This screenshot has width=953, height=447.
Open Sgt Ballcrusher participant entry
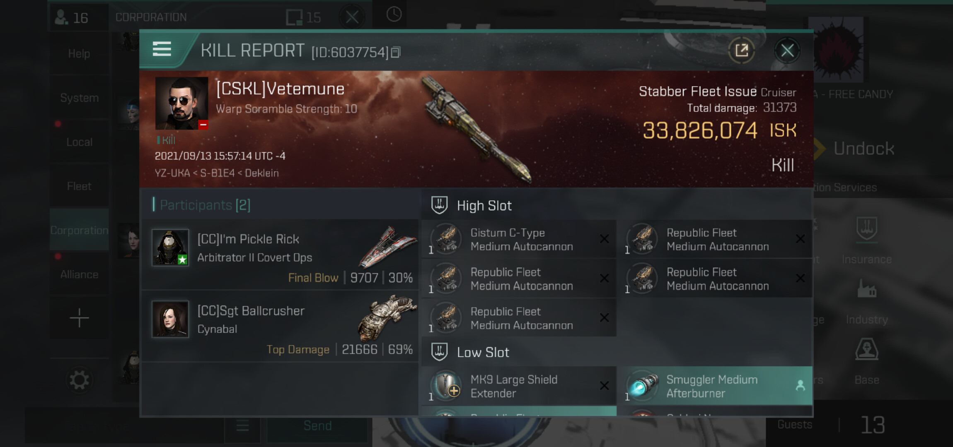(x=280, y=327)
